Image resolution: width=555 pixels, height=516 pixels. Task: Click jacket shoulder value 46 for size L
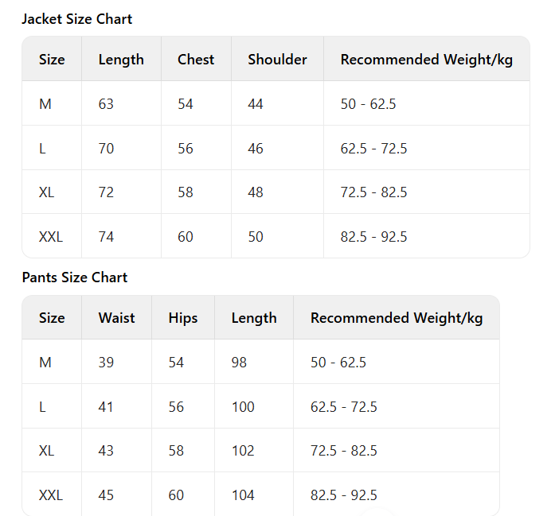(x=256, y=149)
